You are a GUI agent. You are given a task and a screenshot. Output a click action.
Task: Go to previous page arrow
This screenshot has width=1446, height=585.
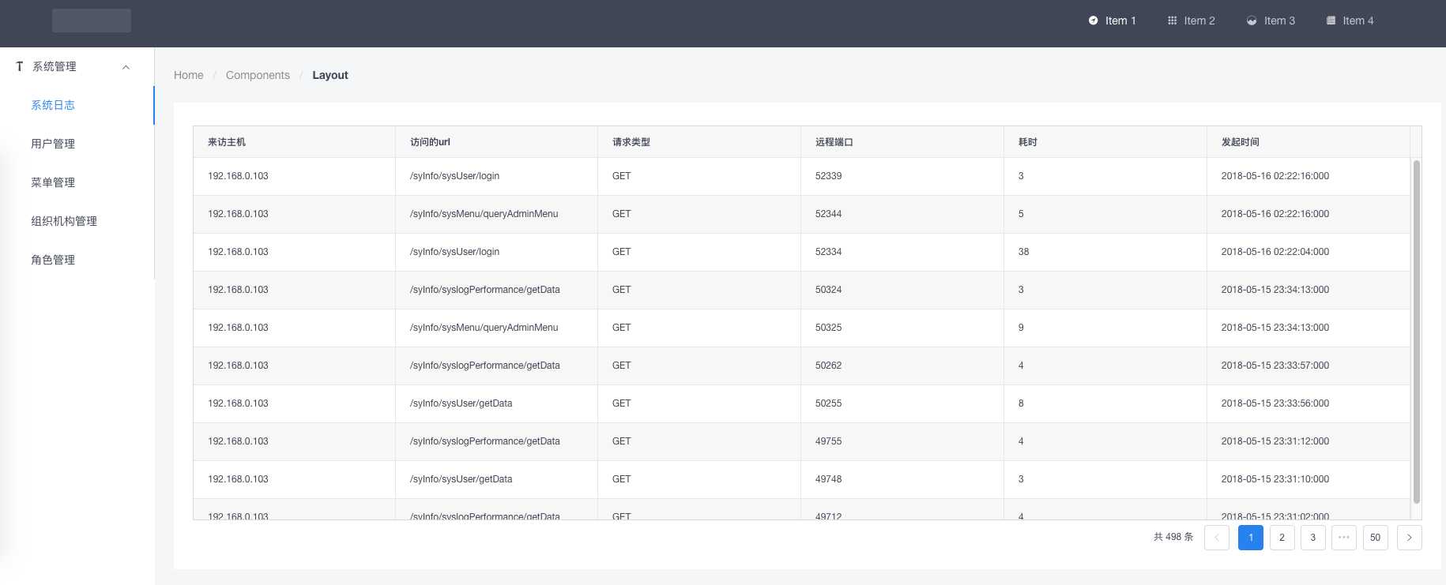[x=1217, y=538]
